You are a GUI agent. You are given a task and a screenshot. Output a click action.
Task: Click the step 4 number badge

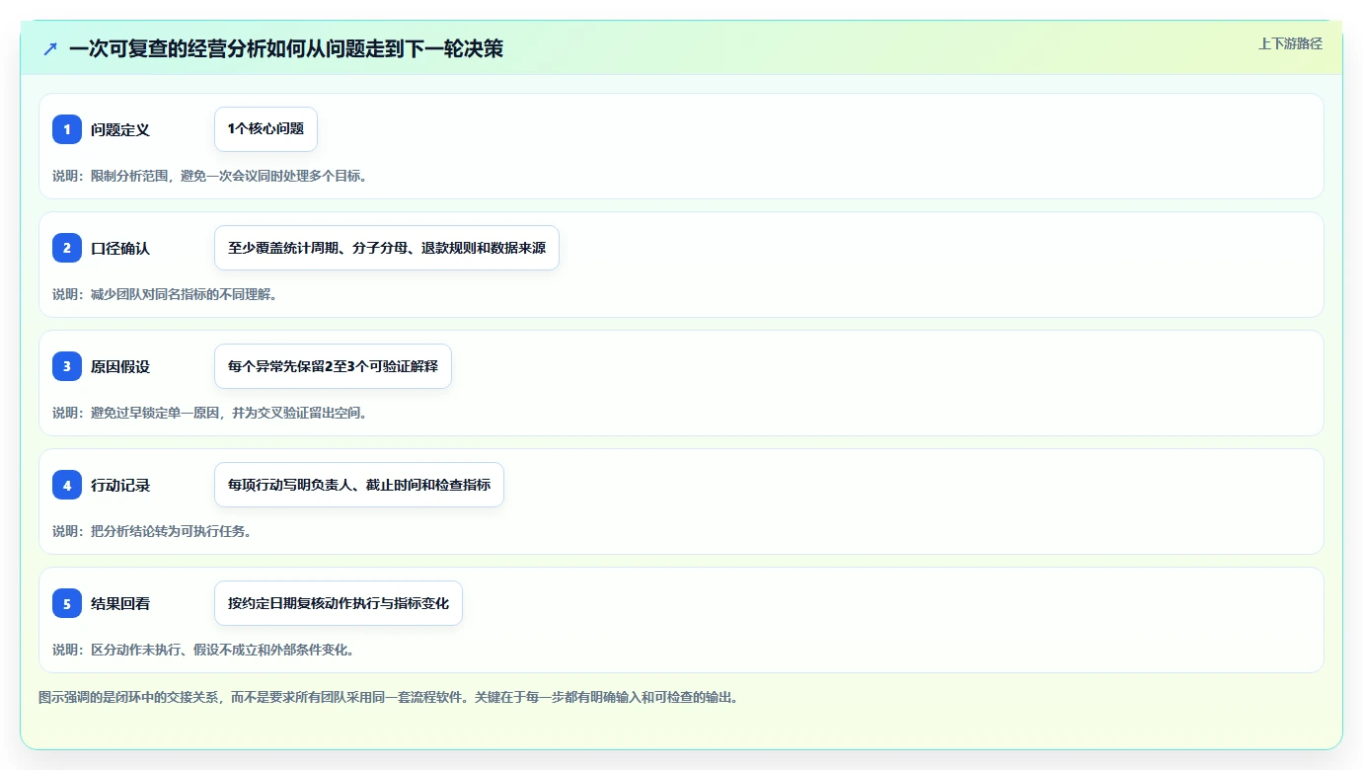point(67,485)
